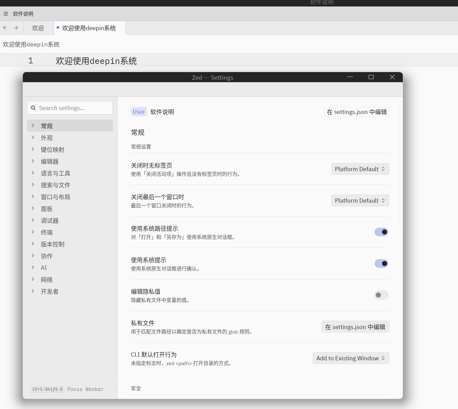Click line number 1 in editor gutter

click(x=31, y=61)
